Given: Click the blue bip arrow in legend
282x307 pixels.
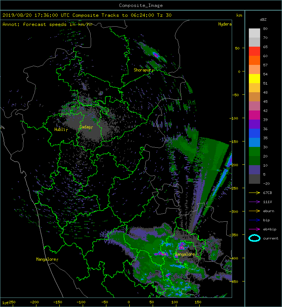Looking at the screenshot, I should pyautogui.click(x=254, y=220).
